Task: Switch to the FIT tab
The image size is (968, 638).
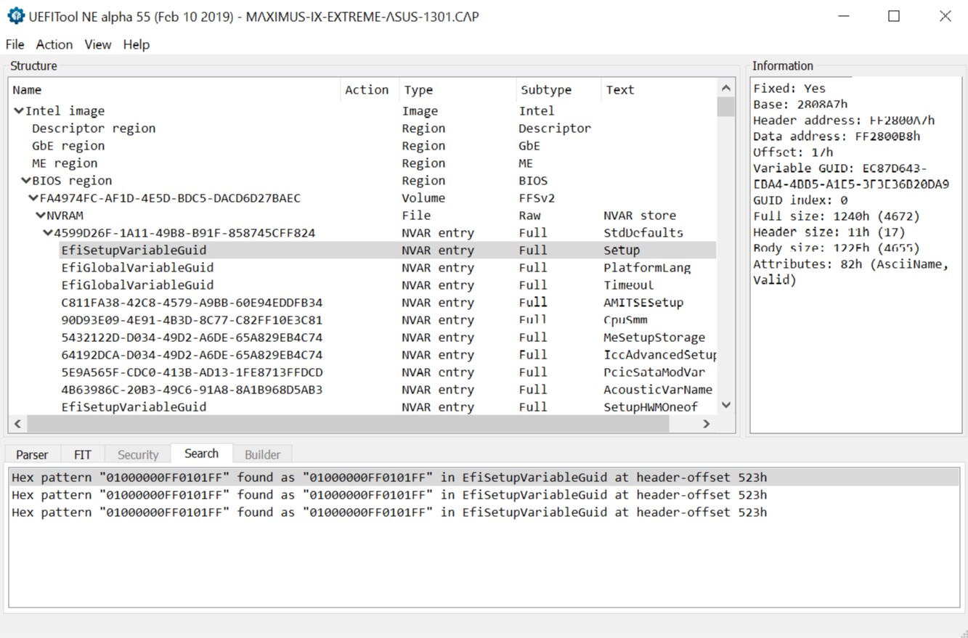Action: coord(83,454)
